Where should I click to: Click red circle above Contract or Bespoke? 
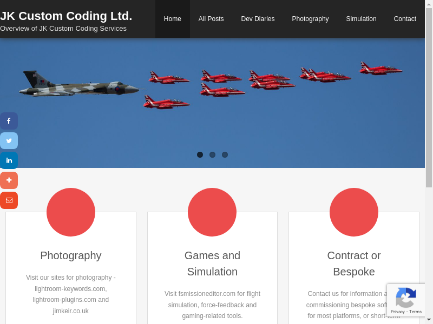click(354, 212)
